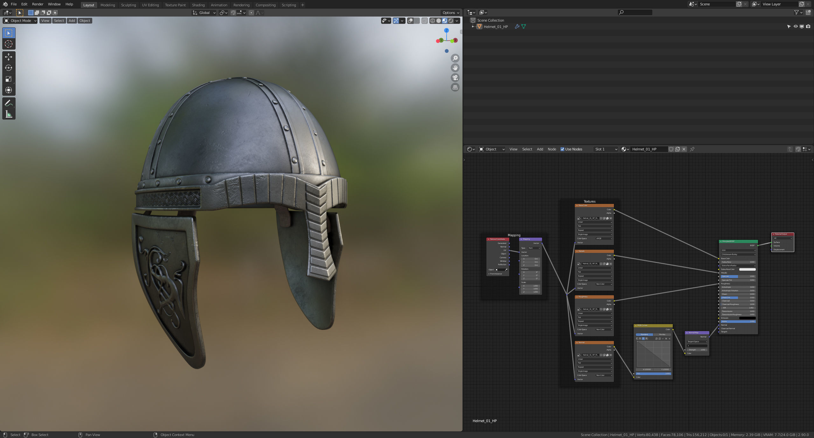The image size is (814, 438).
Task: Unlink the Helmet_01_HP material with X icon
Action: pyautogui.click(x=684, y=149)
